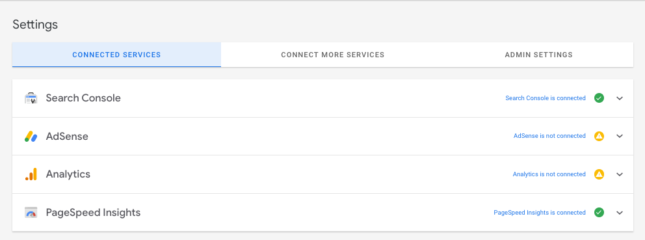Screen dimensions: 645x240
Task: Expand the Search Console row chevron
Action: (x=620, y=98)
